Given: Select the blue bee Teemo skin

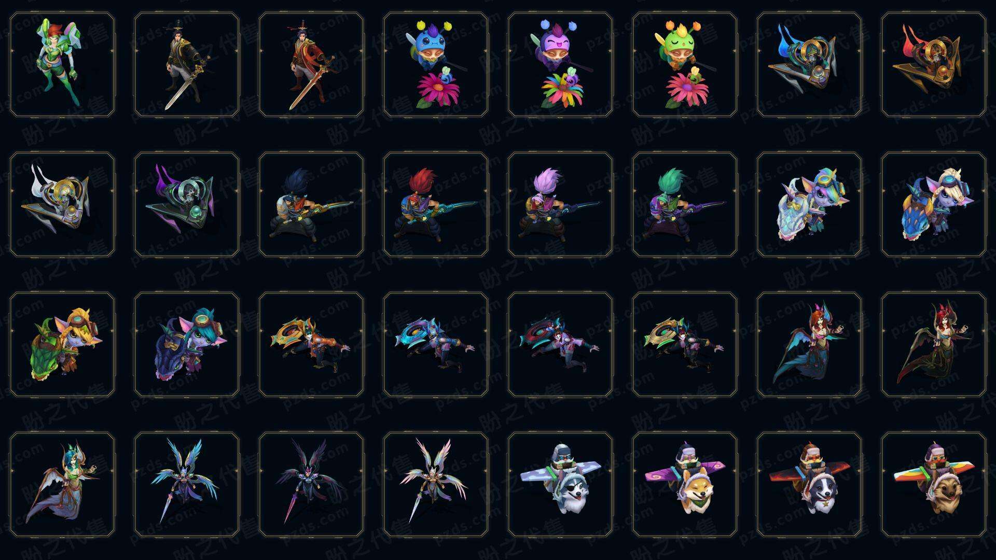Looking at the screenshot, I should pos(436,64).
